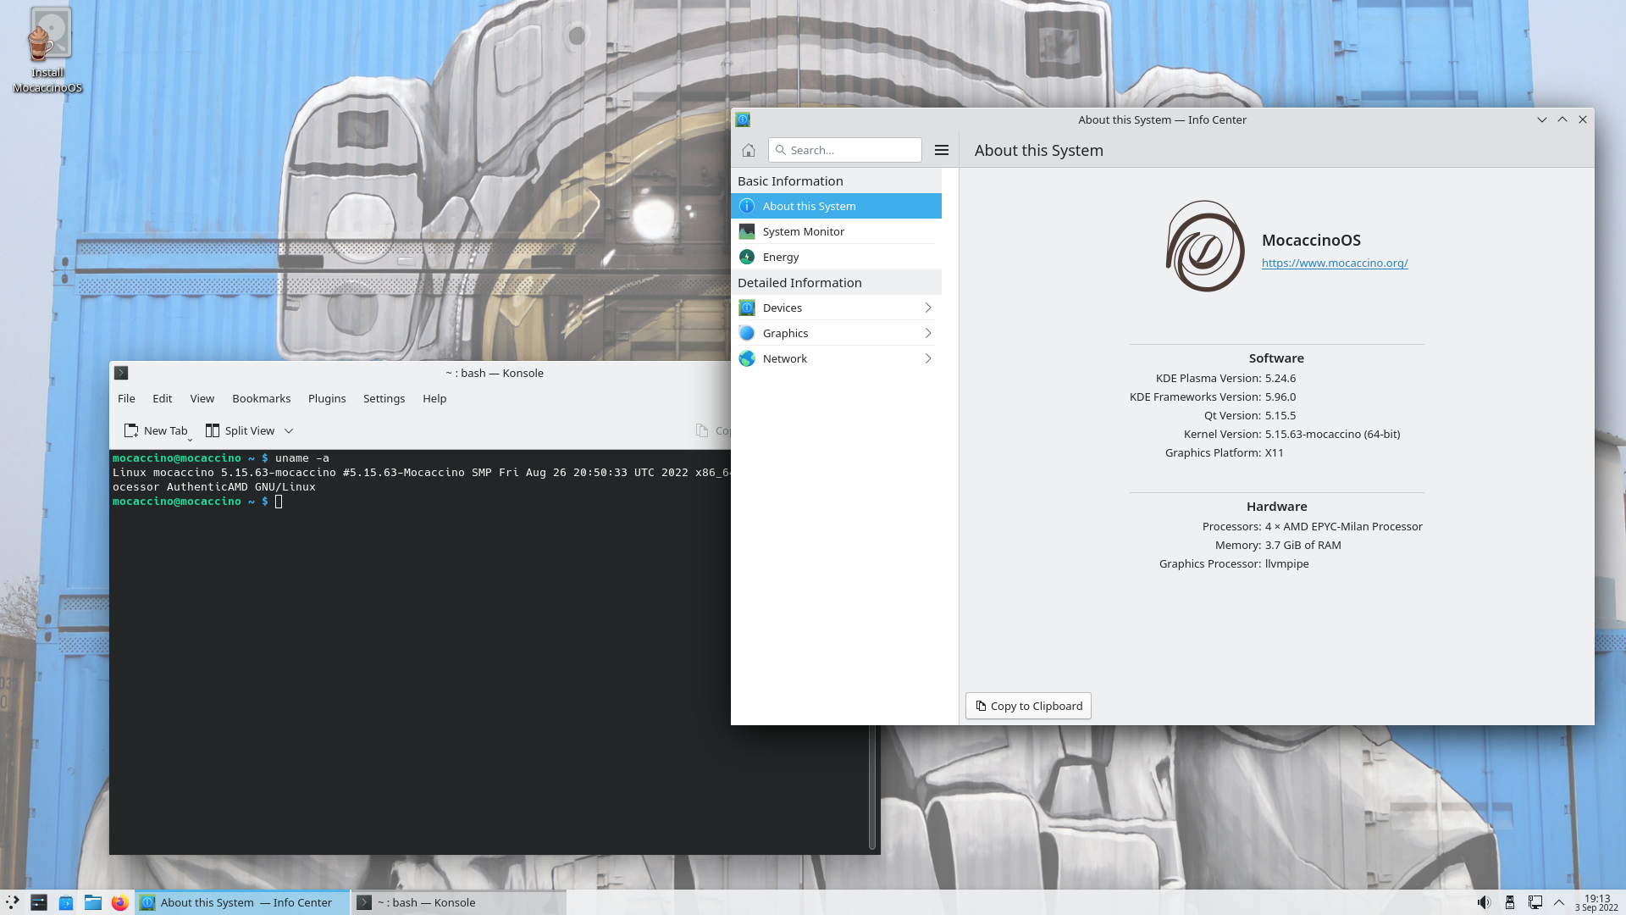Click the MocaccinoOS logo image

(1205, 246)
